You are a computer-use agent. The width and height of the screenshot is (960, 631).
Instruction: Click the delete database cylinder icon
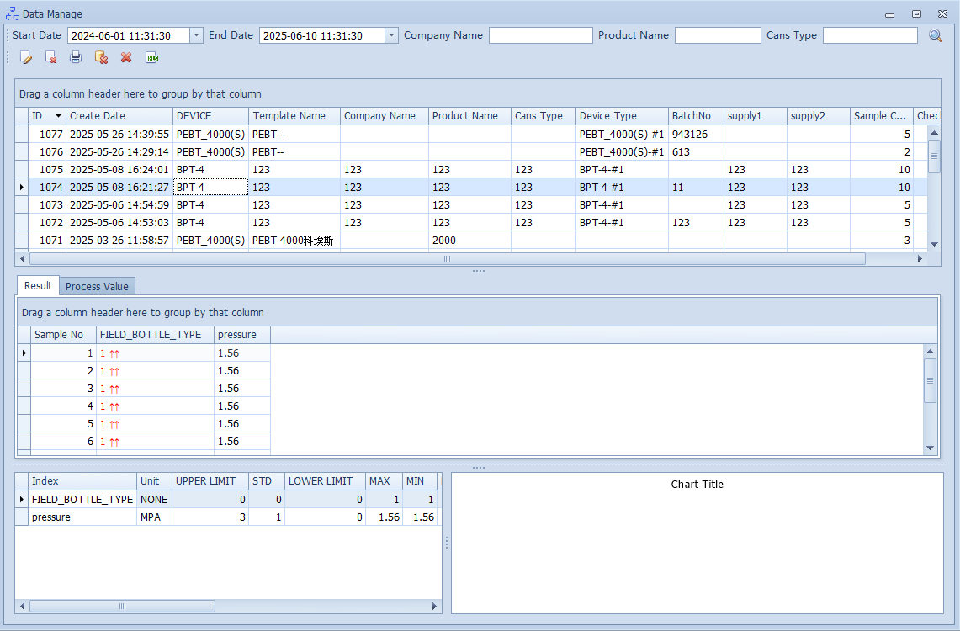click(x=101, y=57)
